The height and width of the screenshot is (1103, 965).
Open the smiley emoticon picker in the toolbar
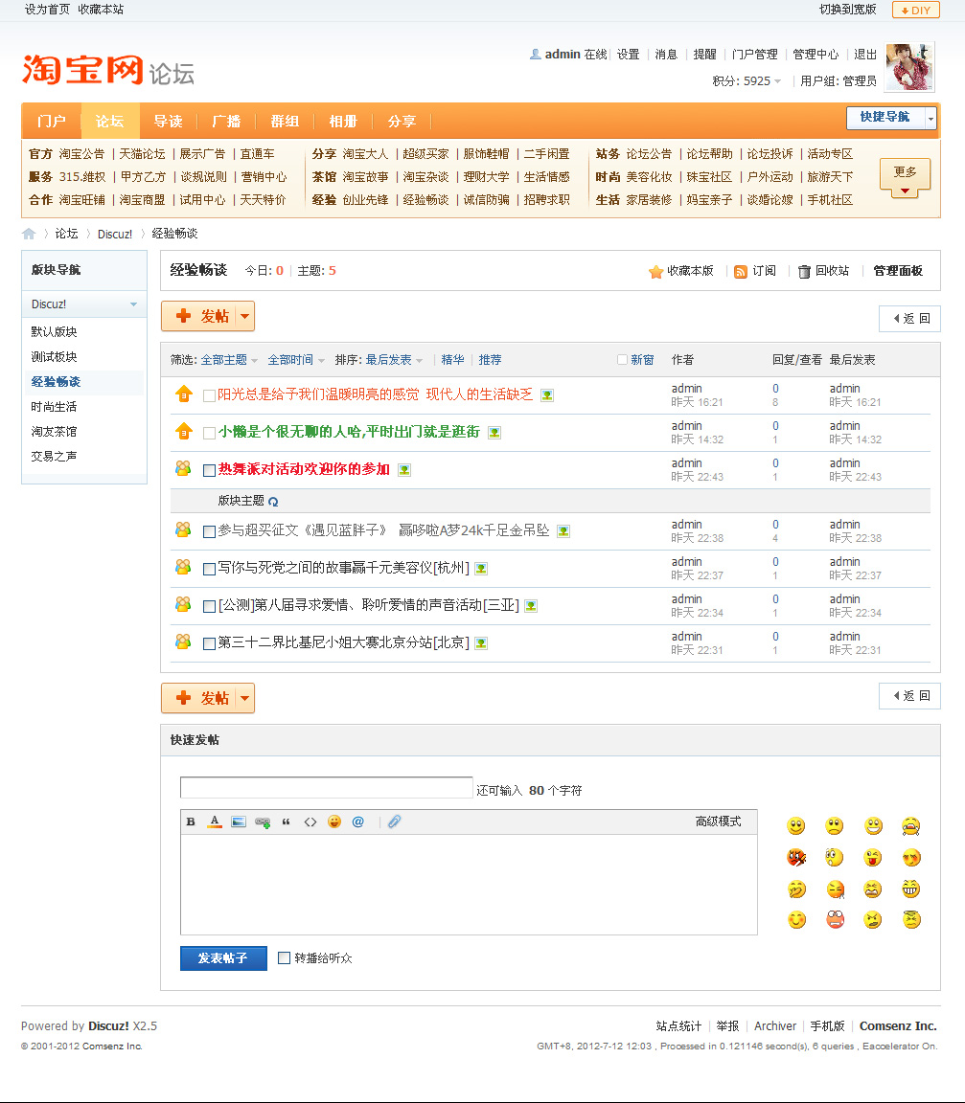[x=334, y=822]
